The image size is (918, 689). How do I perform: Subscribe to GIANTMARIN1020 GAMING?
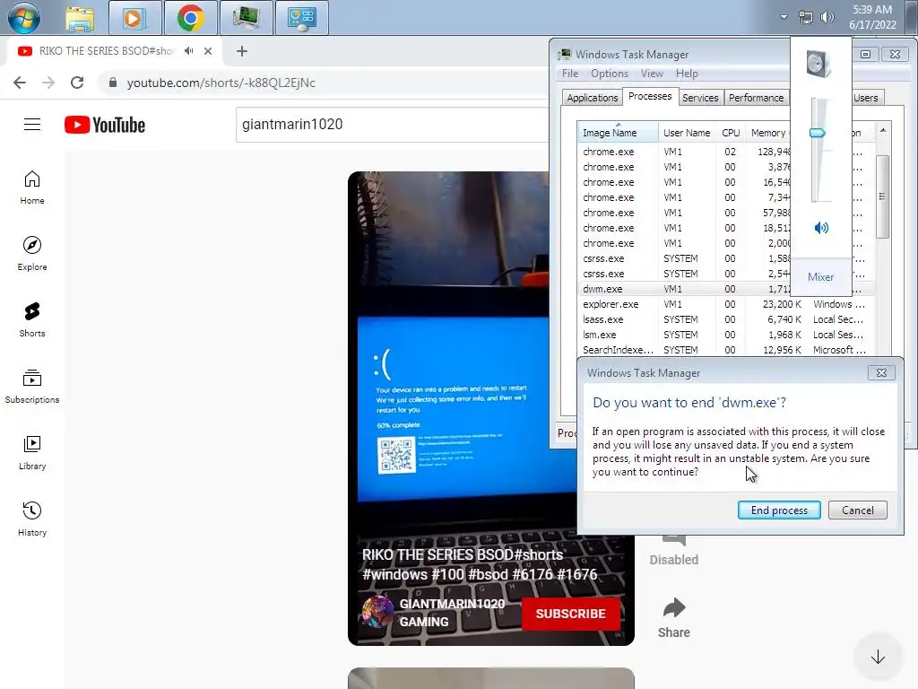click(x=570, y=614)
